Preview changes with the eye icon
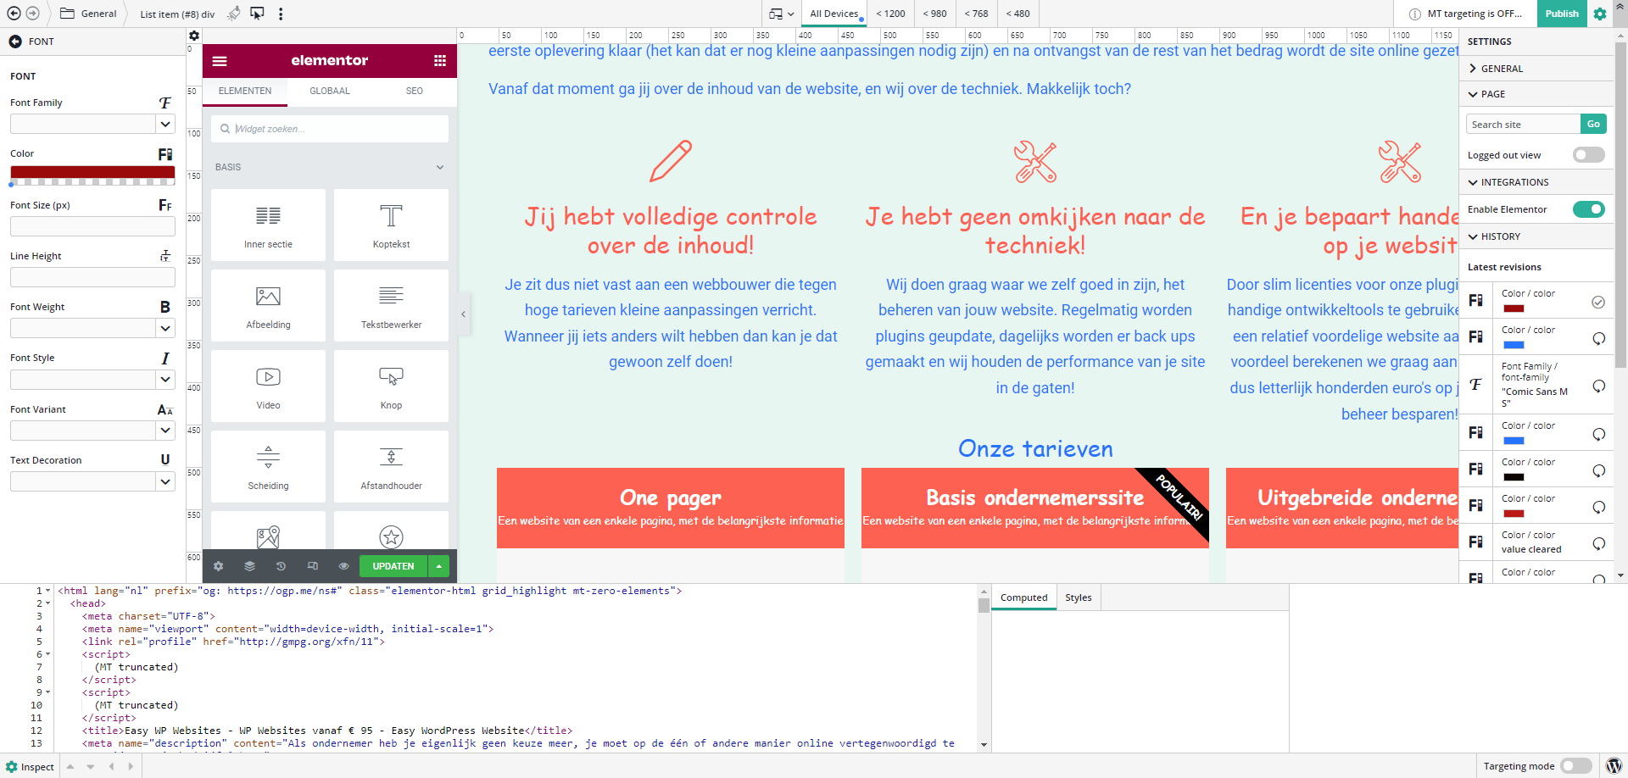This screenshot has height=778, width=1628. 343,566
